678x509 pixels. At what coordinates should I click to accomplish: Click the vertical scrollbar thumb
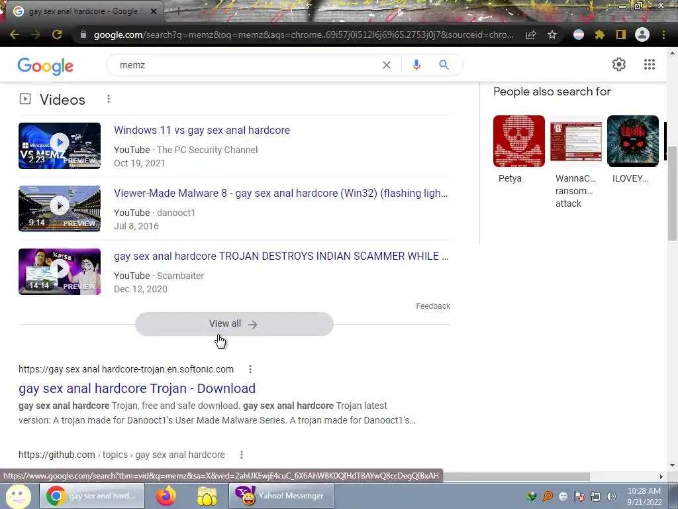[672, 194]
